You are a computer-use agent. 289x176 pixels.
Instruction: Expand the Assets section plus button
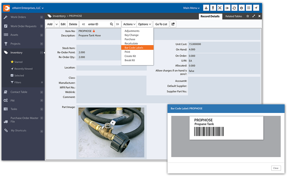tap(42, 35)
